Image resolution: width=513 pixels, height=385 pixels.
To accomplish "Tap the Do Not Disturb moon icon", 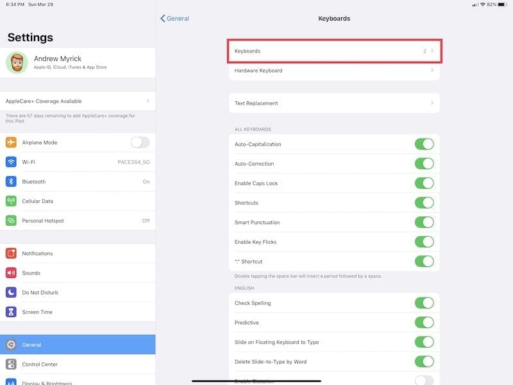I will [x=11, y=293].
